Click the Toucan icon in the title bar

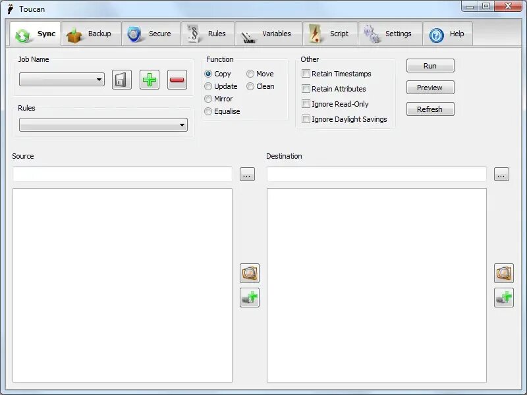pos(9,9)
